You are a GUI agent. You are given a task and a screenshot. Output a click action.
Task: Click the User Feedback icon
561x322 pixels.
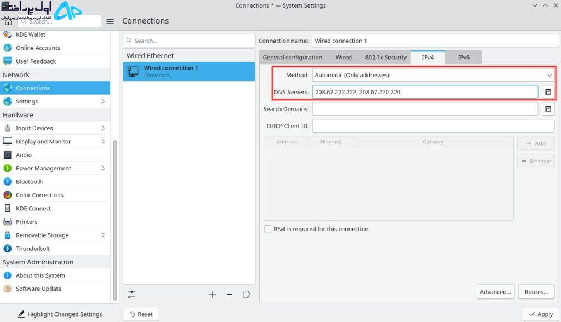(7, 61)
